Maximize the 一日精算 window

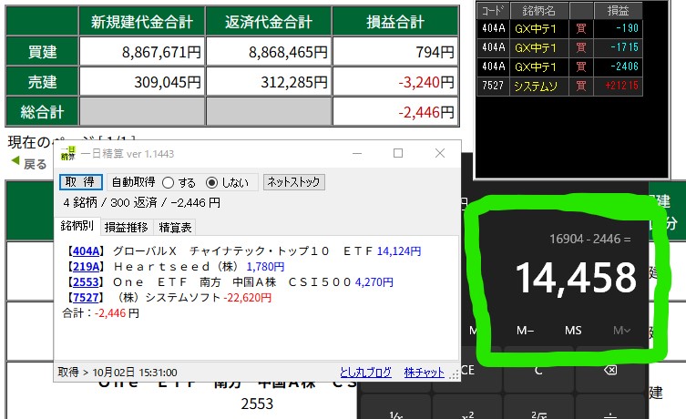[x=398, y=153]
